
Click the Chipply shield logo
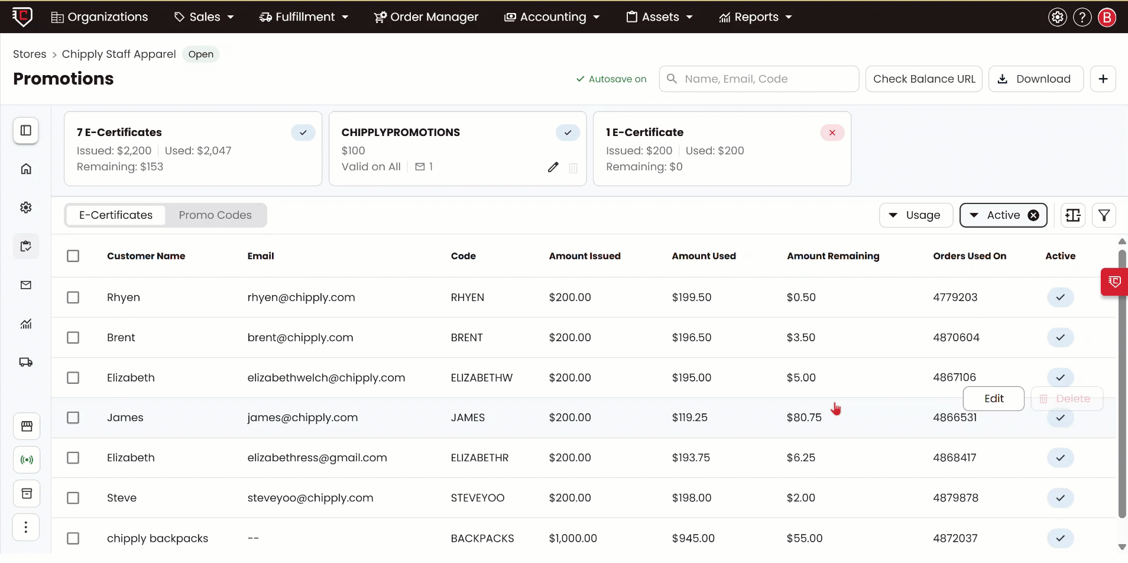click(22, 17)
